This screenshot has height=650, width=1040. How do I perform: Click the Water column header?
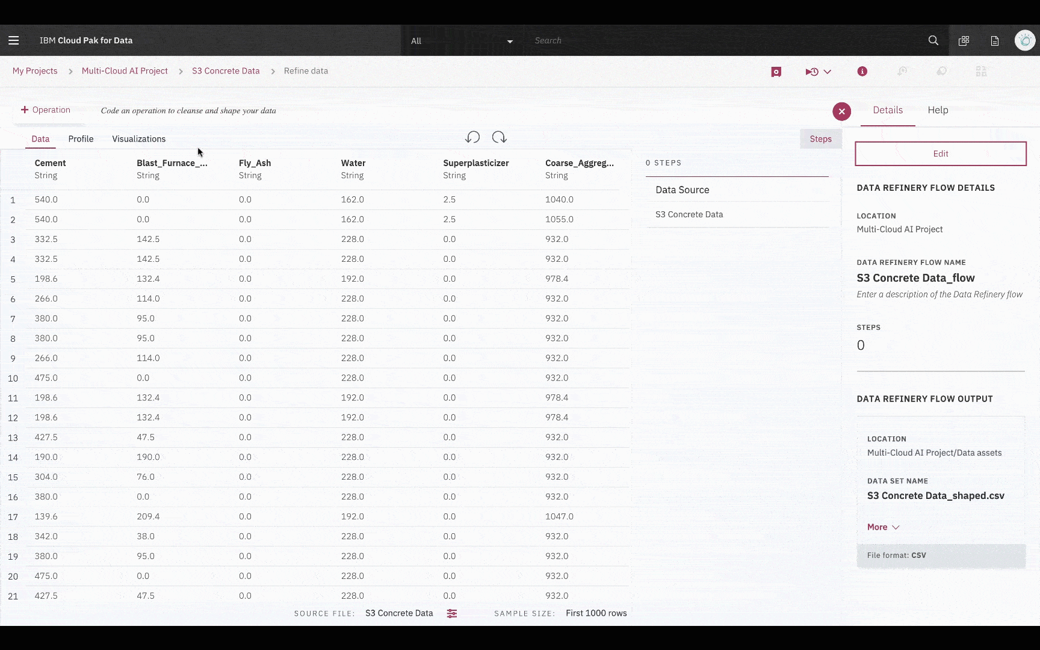coord(353,163)
